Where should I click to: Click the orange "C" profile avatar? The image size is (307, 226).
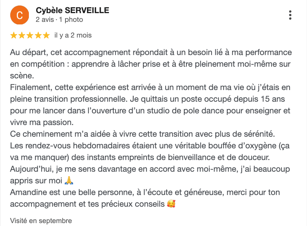20,15
